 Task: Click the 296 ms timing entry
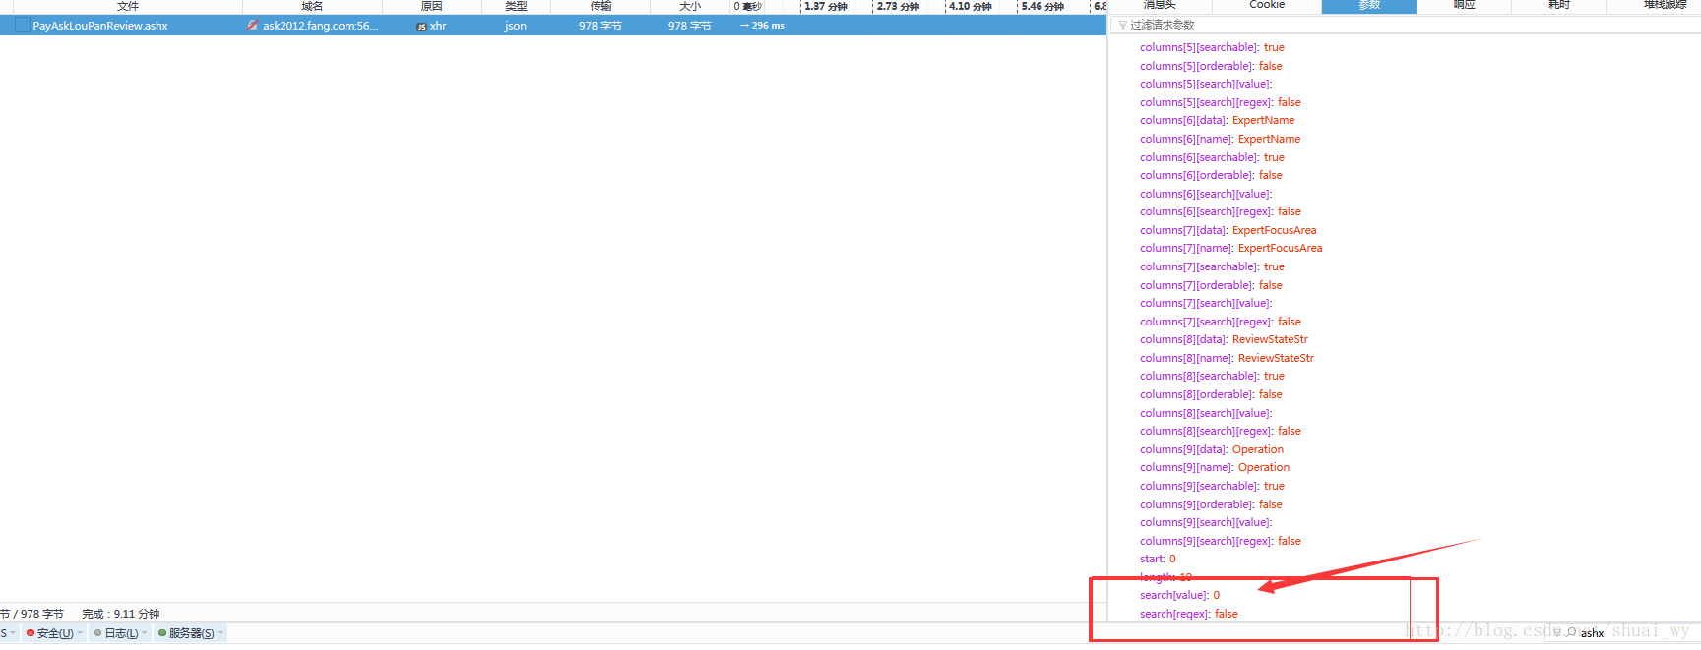(x=762, y=26)
